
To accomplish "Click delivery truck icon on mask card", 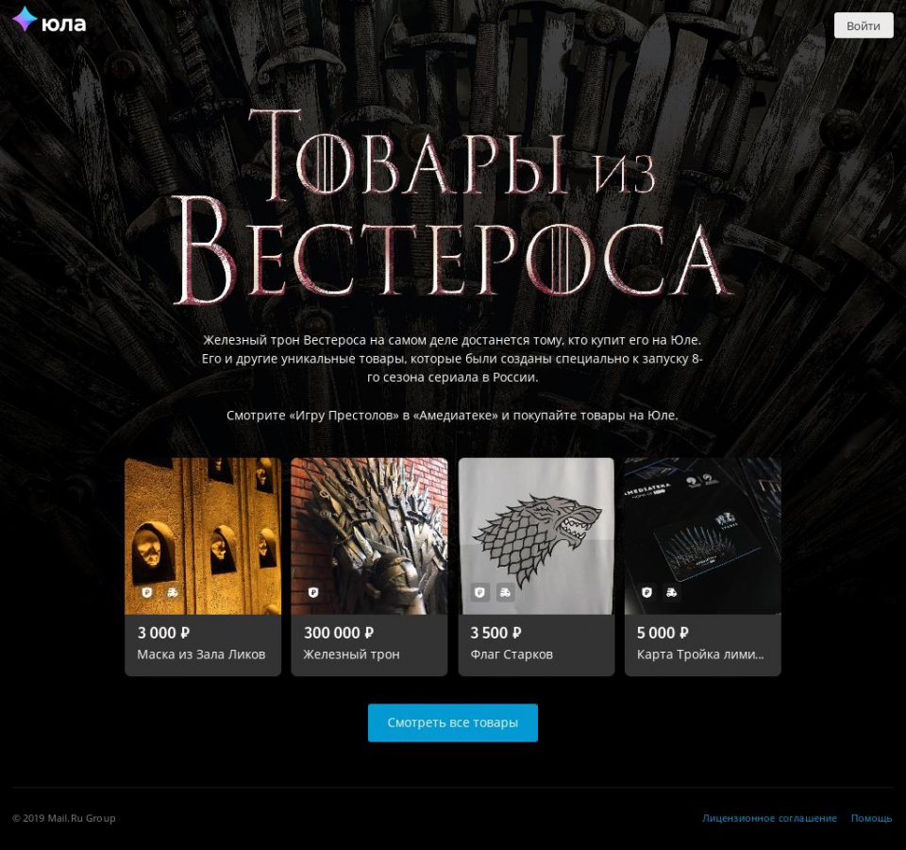I will (172, 593).
